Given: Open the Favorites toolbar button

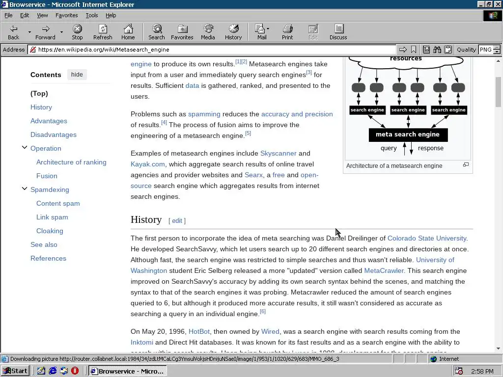Looking at the screenshot, I should (x=182, y=32).
